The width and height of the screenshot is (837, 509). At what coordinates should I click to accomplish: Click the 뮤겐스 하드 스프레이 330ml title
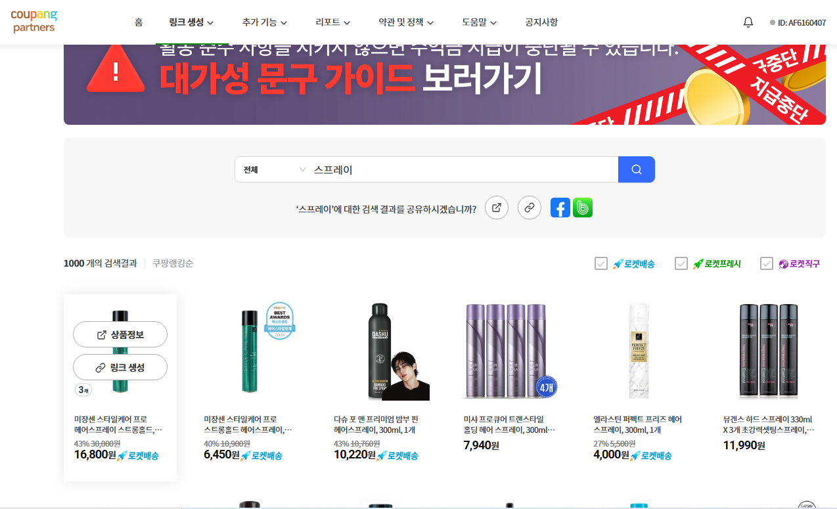769,424
